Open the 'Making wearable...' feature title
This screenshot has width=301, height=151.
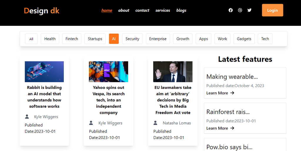pyautogui.click(x=232, y=77)
